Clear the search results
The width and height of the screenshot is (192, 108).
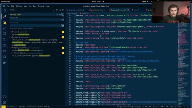tap(57, 10)
